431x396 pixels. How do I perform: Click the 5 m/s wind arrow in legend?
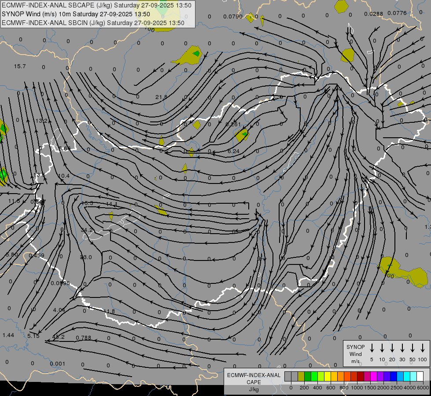coord(372,348)
